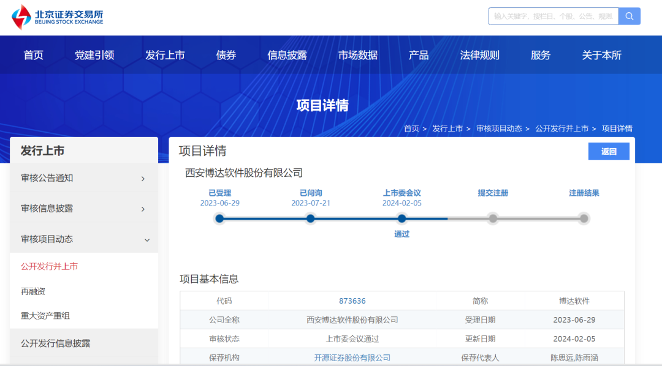Click the 陈思远,陈雨涵 representatives cell
Viewport: 662px width, 366px height.
click(x=574, y=357)
